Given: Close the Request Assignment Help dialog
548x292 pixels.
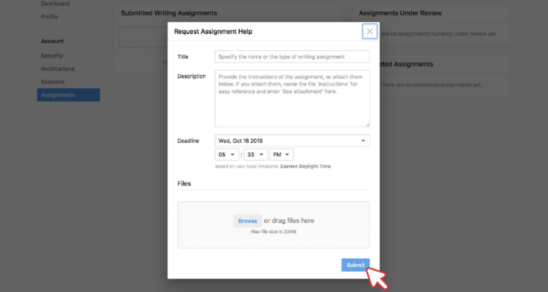Looking at the screenshot, I should [x=369, y=31].
